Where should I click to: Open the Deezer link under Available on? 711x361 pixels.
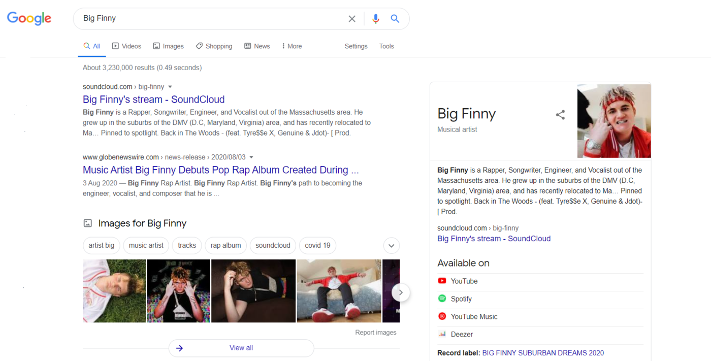tap(462, 335)
